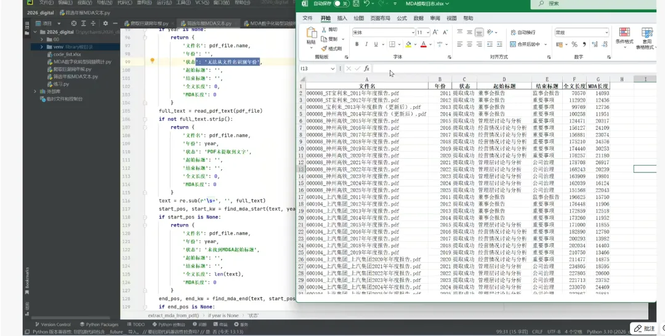Click the top align icon
665x336 pixels.
click(460, 32)
